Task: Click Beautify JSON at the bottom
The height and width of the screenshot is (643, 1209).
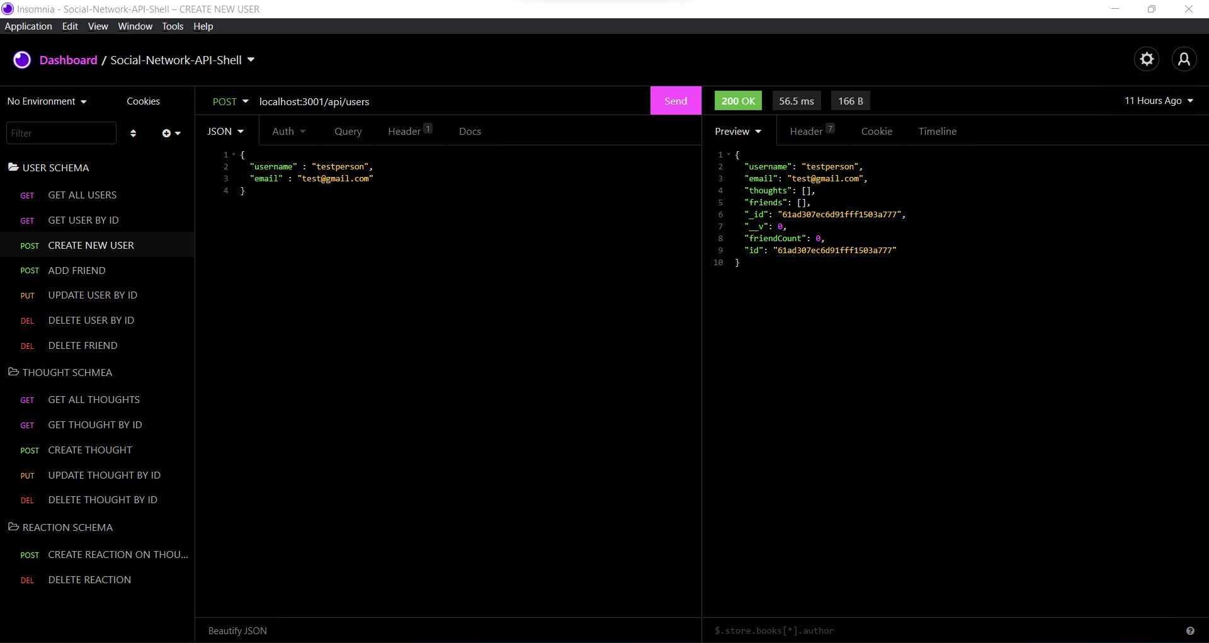Action: [237, 630]
